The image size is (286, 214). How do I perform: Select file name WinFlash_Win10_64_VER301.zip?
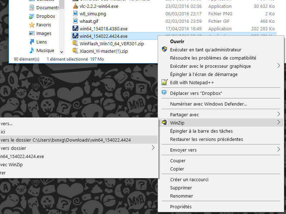(112, 44)
